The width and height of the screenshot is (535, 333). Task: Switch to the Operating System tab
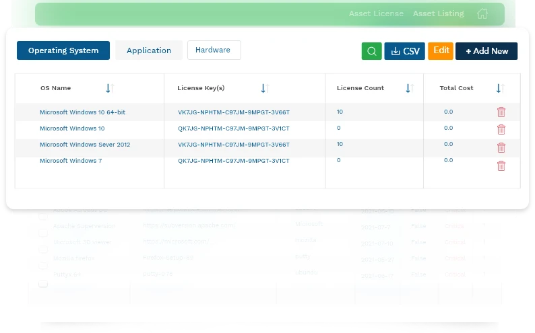pyautogui.click(x=63, y=50)
